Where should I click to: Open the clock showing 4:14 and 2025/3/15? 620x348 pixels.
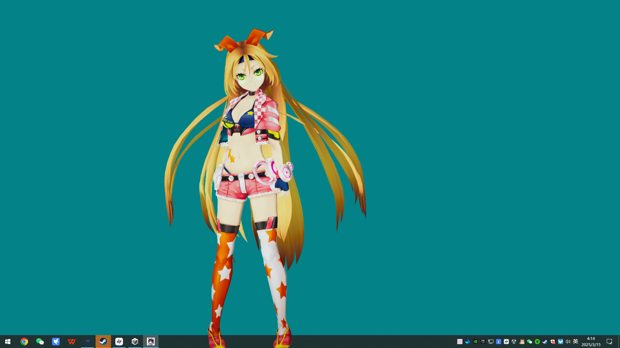click(591, 342)
